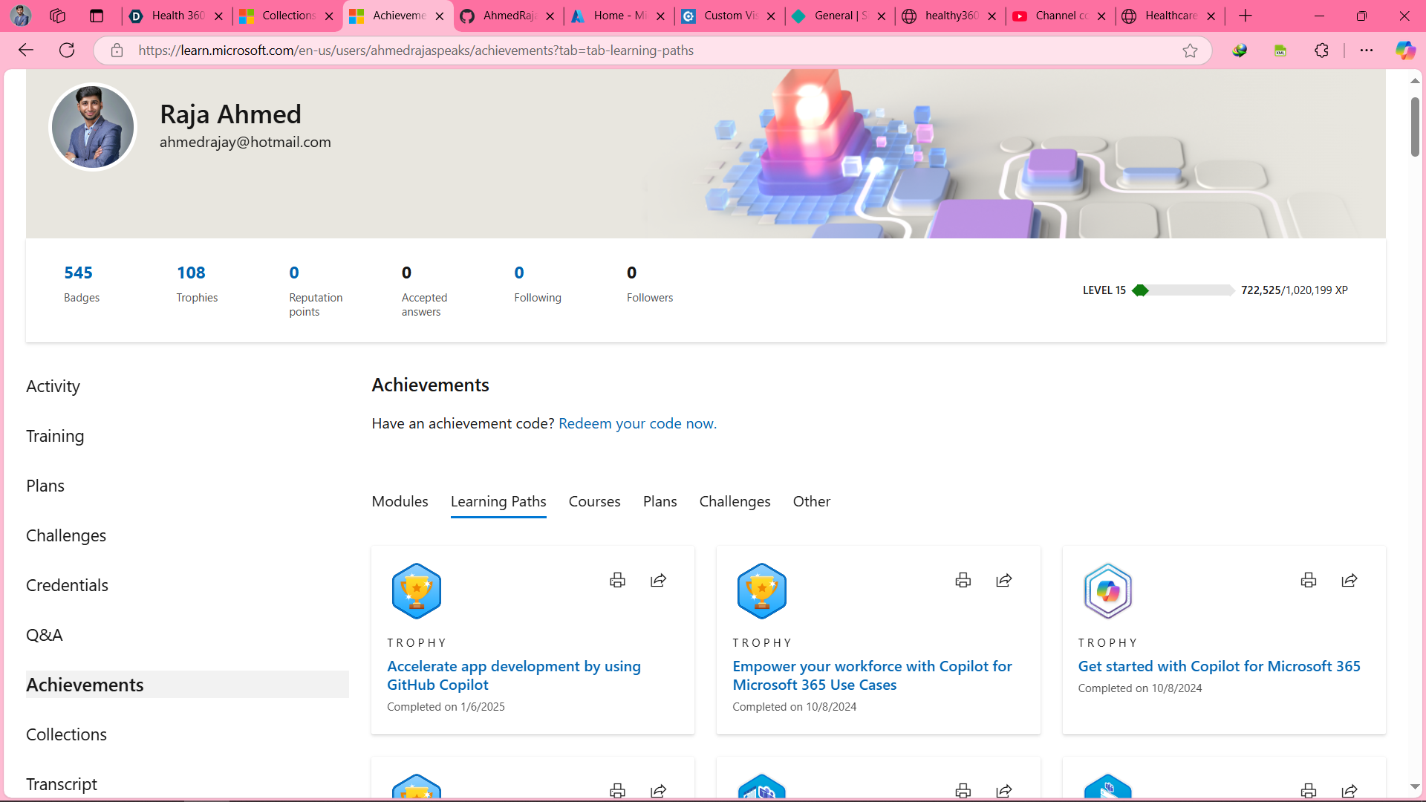The height and width of the screenshot is (802, 1426).
Task: Click the Raja Ahmed profile picture
Action: (x=93, y=127)
